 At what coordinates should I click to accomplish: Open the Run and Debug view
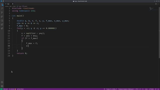[2, 16]
